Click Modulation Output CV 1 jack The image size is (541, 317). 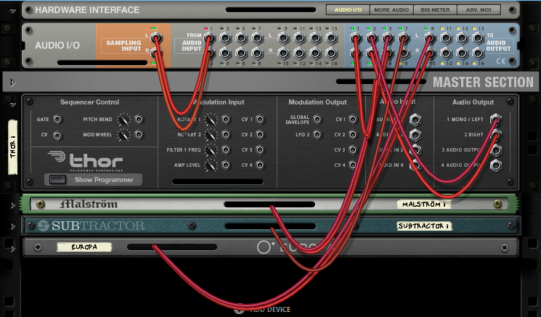(x=353, y=119)
